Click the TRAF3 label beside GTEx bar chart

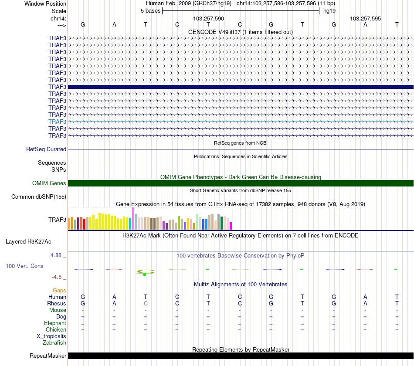pyautogui.click(x=57, y=220)
